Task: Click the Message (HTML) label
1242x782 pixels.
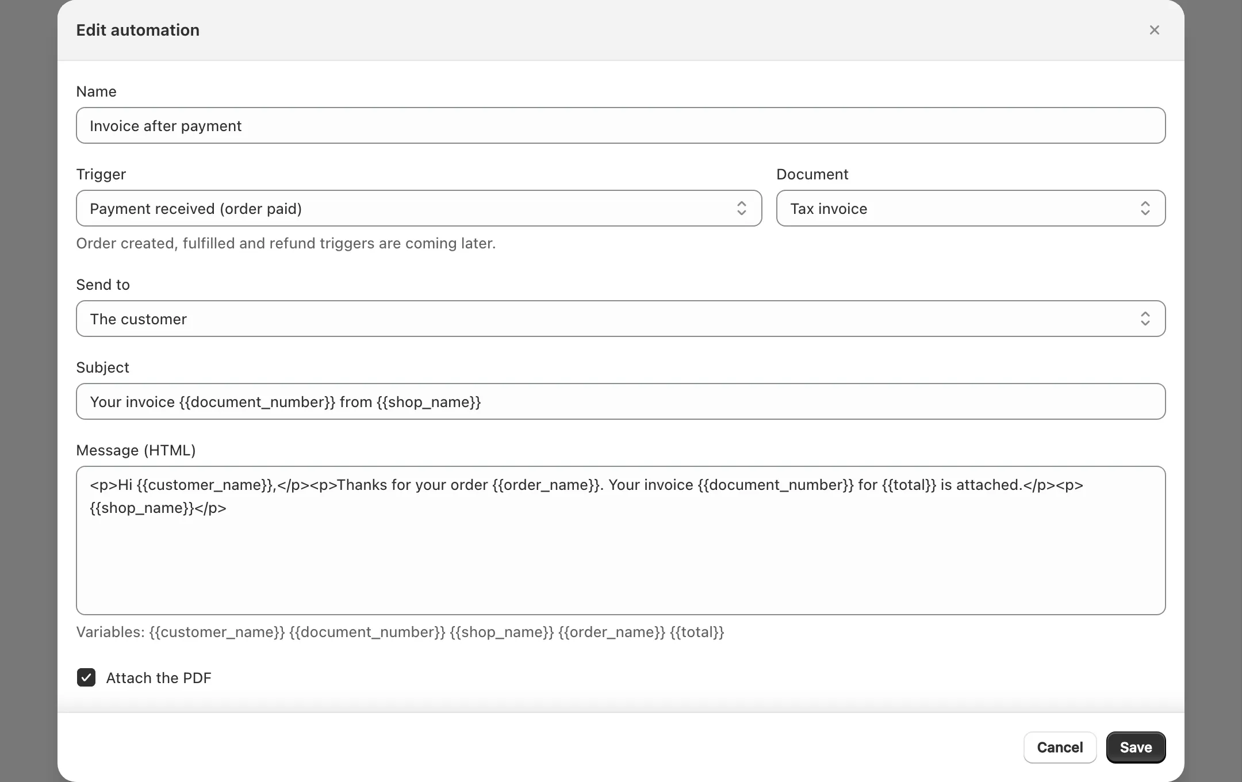Action: coord(136,450)
